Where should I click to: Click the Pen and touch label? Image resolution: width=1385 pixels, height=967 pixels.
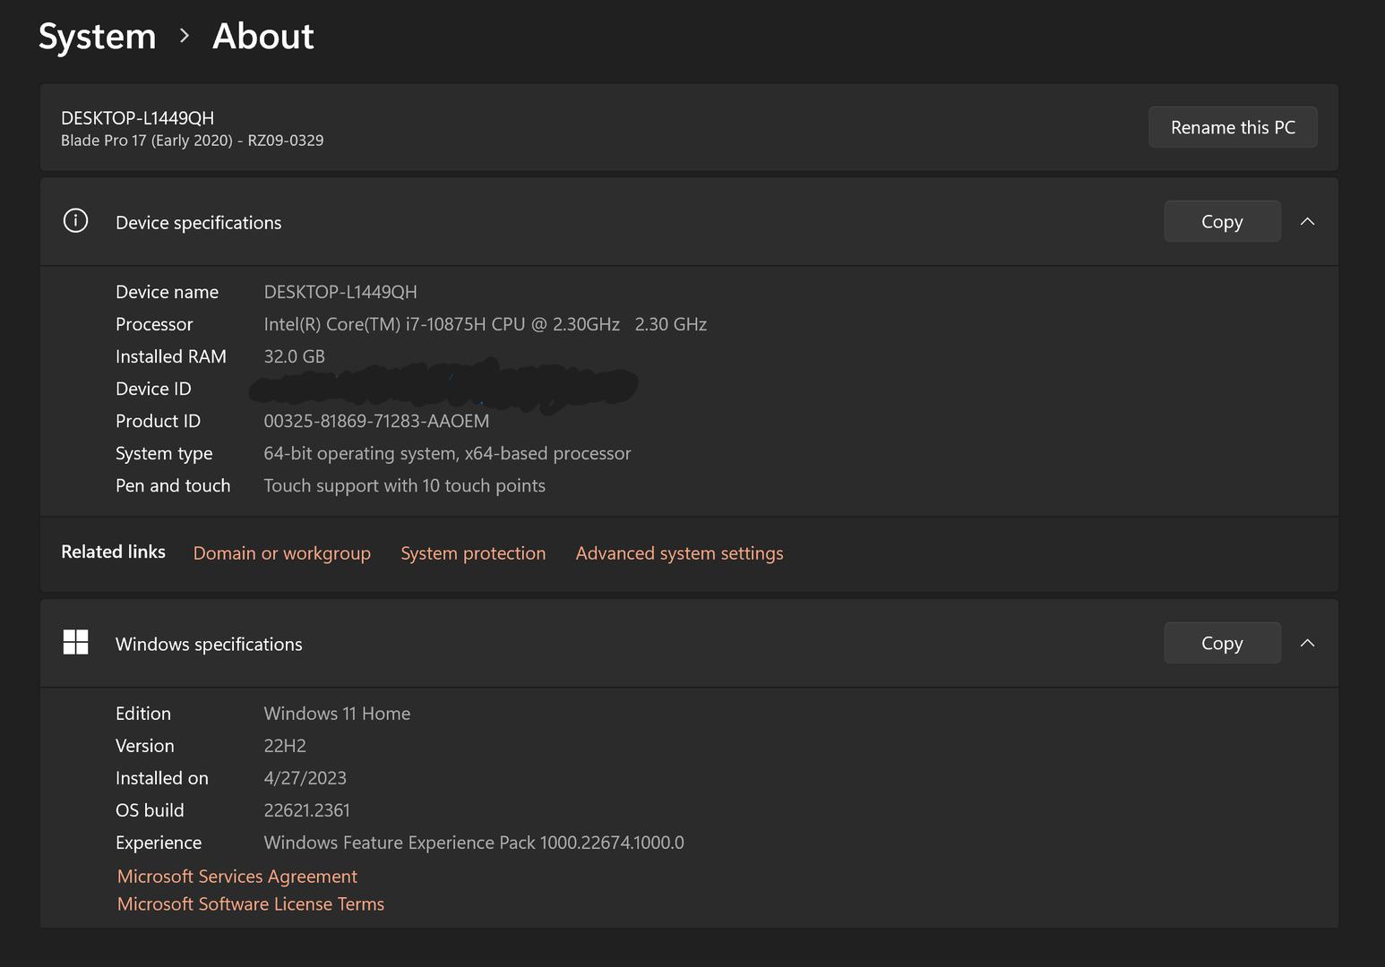click(x=173, y=485)
